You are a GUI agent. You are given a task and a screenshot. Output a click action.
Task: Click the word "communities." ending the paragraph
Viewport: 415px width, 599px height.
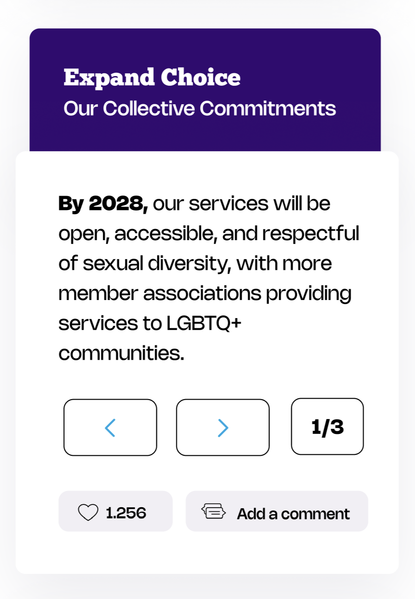pyautogui.click(x=121, y=354)
